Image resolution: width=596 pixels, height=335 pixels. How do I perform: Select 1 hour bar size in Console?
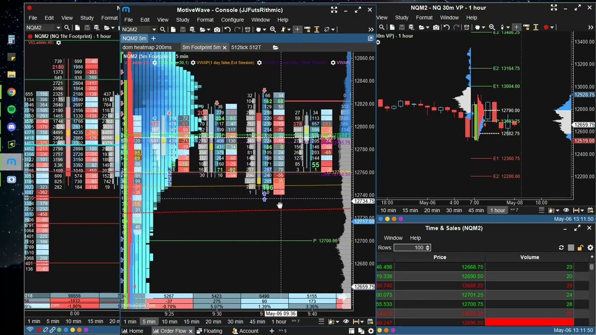pyautogui.click(x=279, y=322)
